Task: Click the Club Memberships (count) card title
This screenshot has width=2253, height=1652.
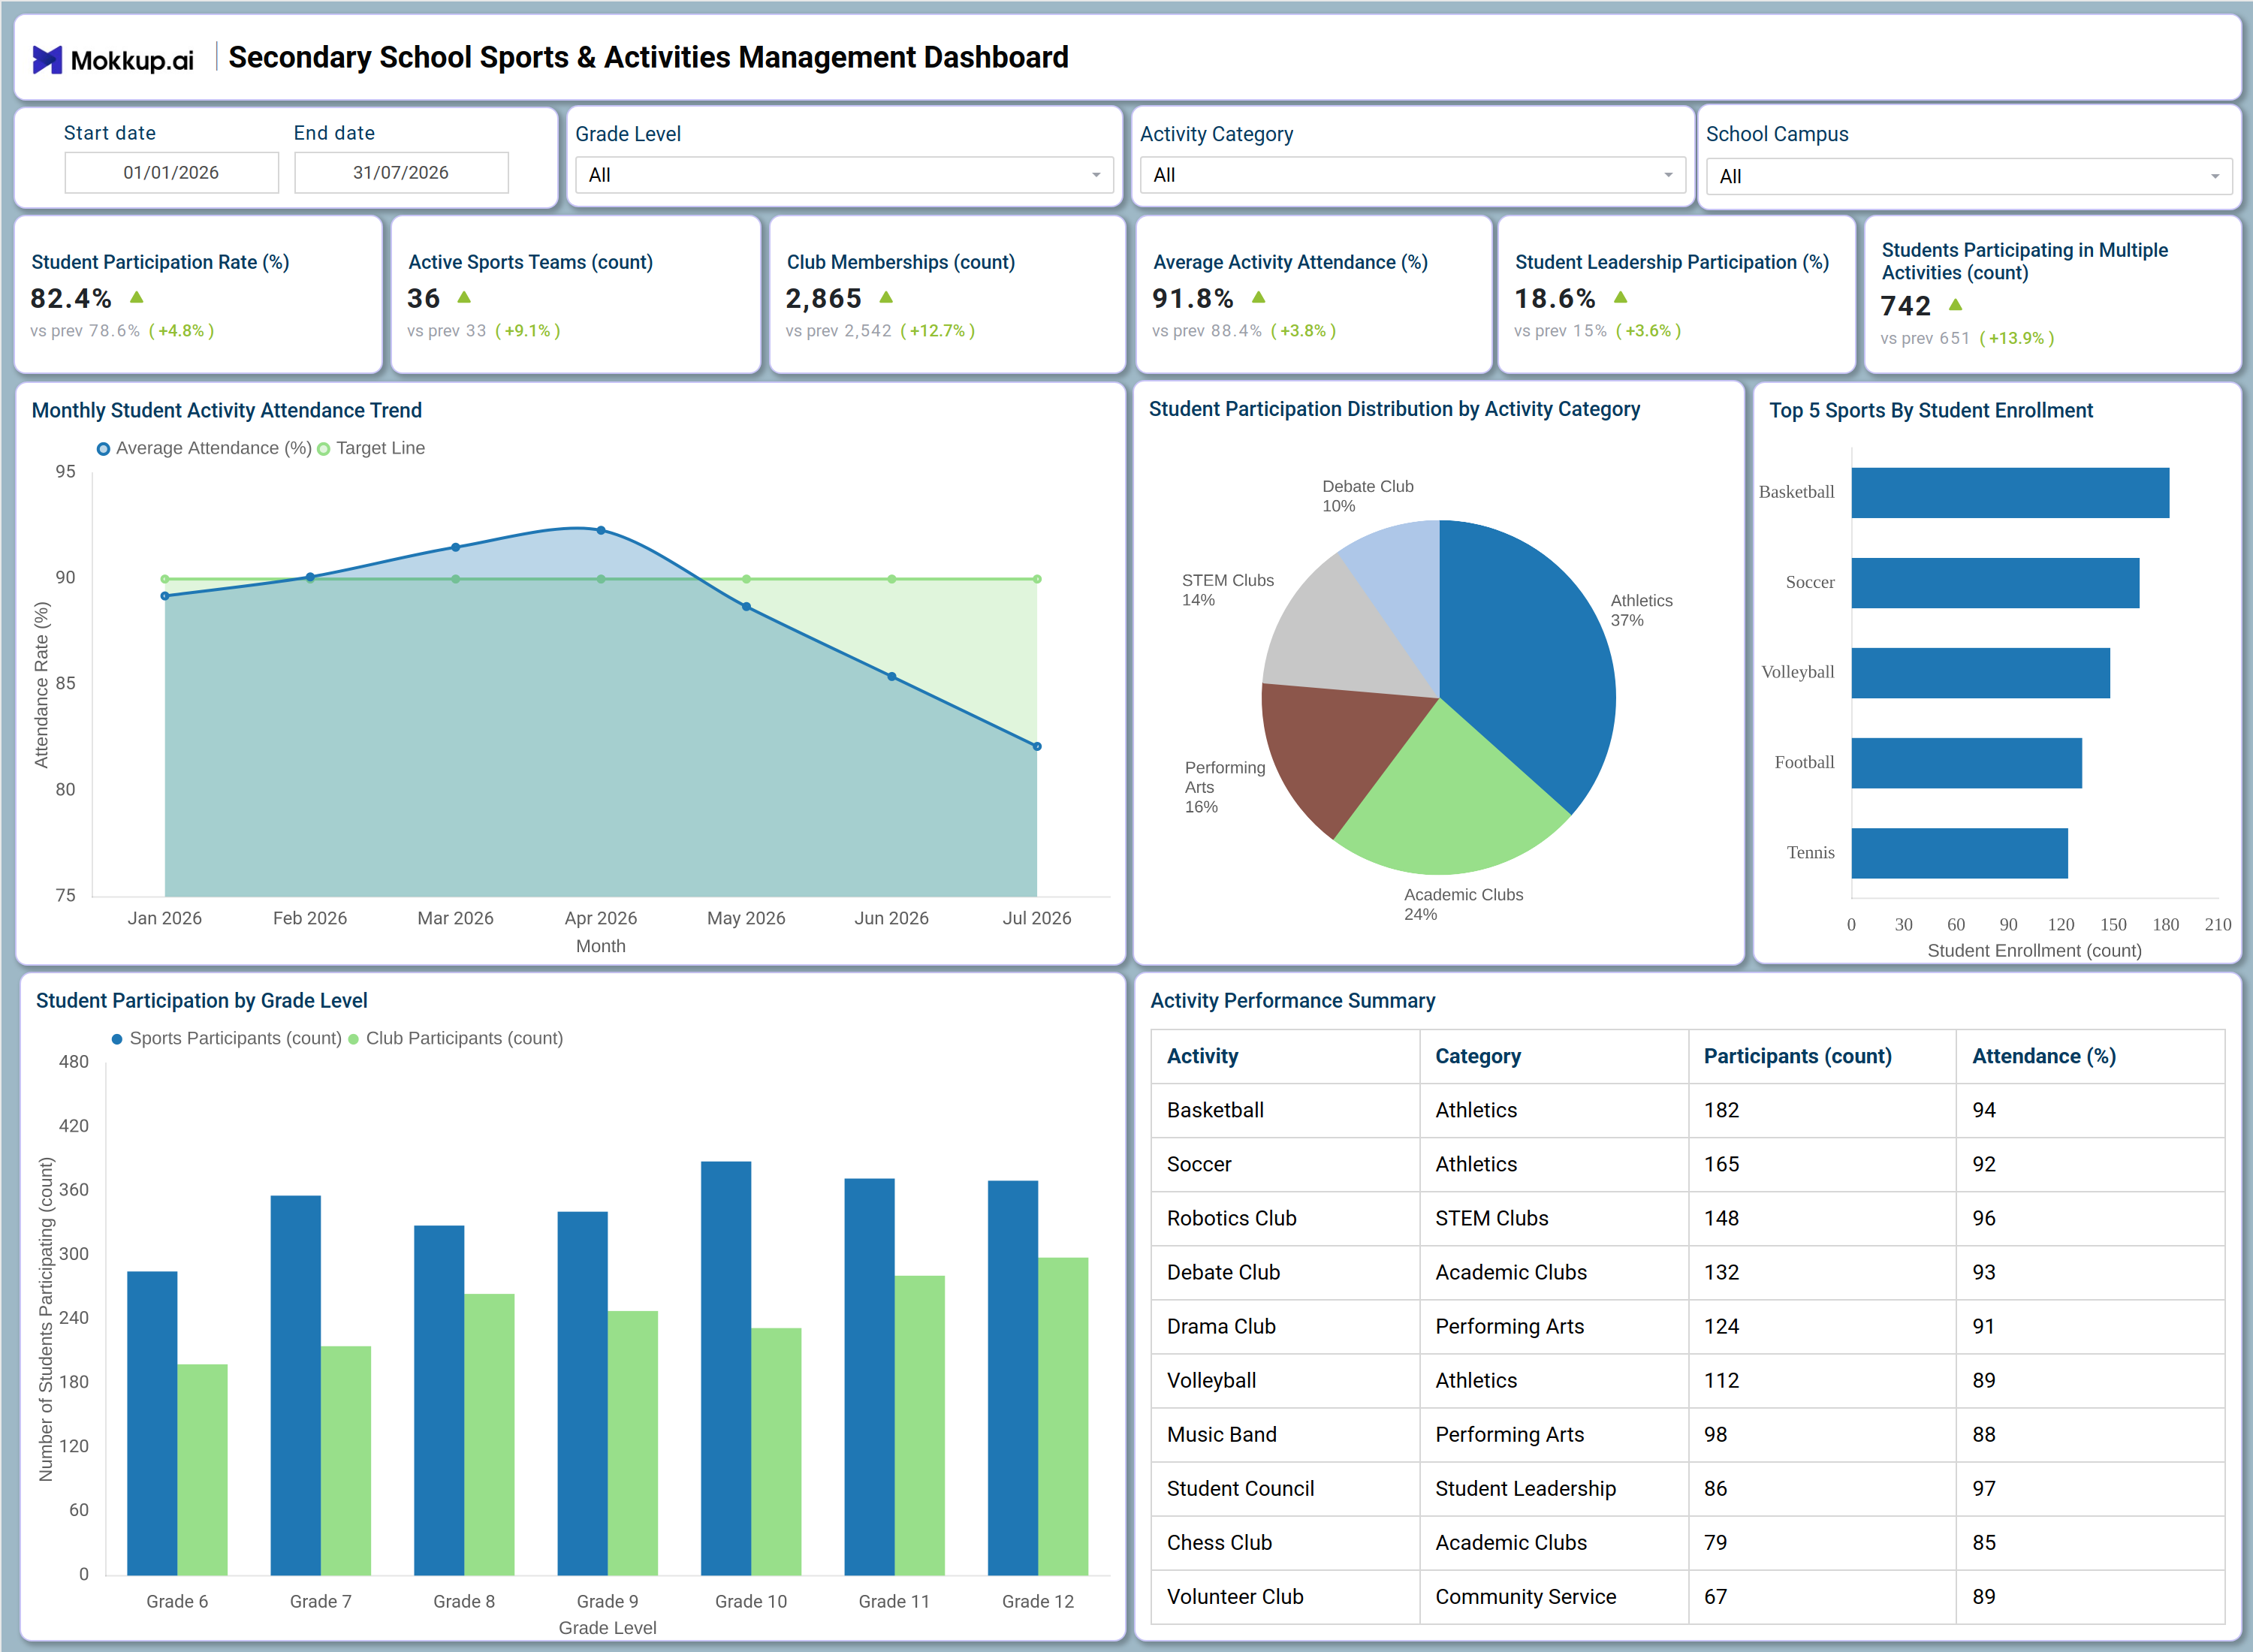Action: tap(901, 262)
